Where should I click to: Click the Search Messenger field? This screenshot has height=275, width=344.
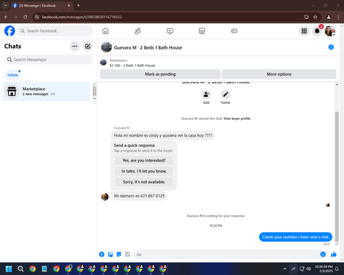tap(48, 60)
